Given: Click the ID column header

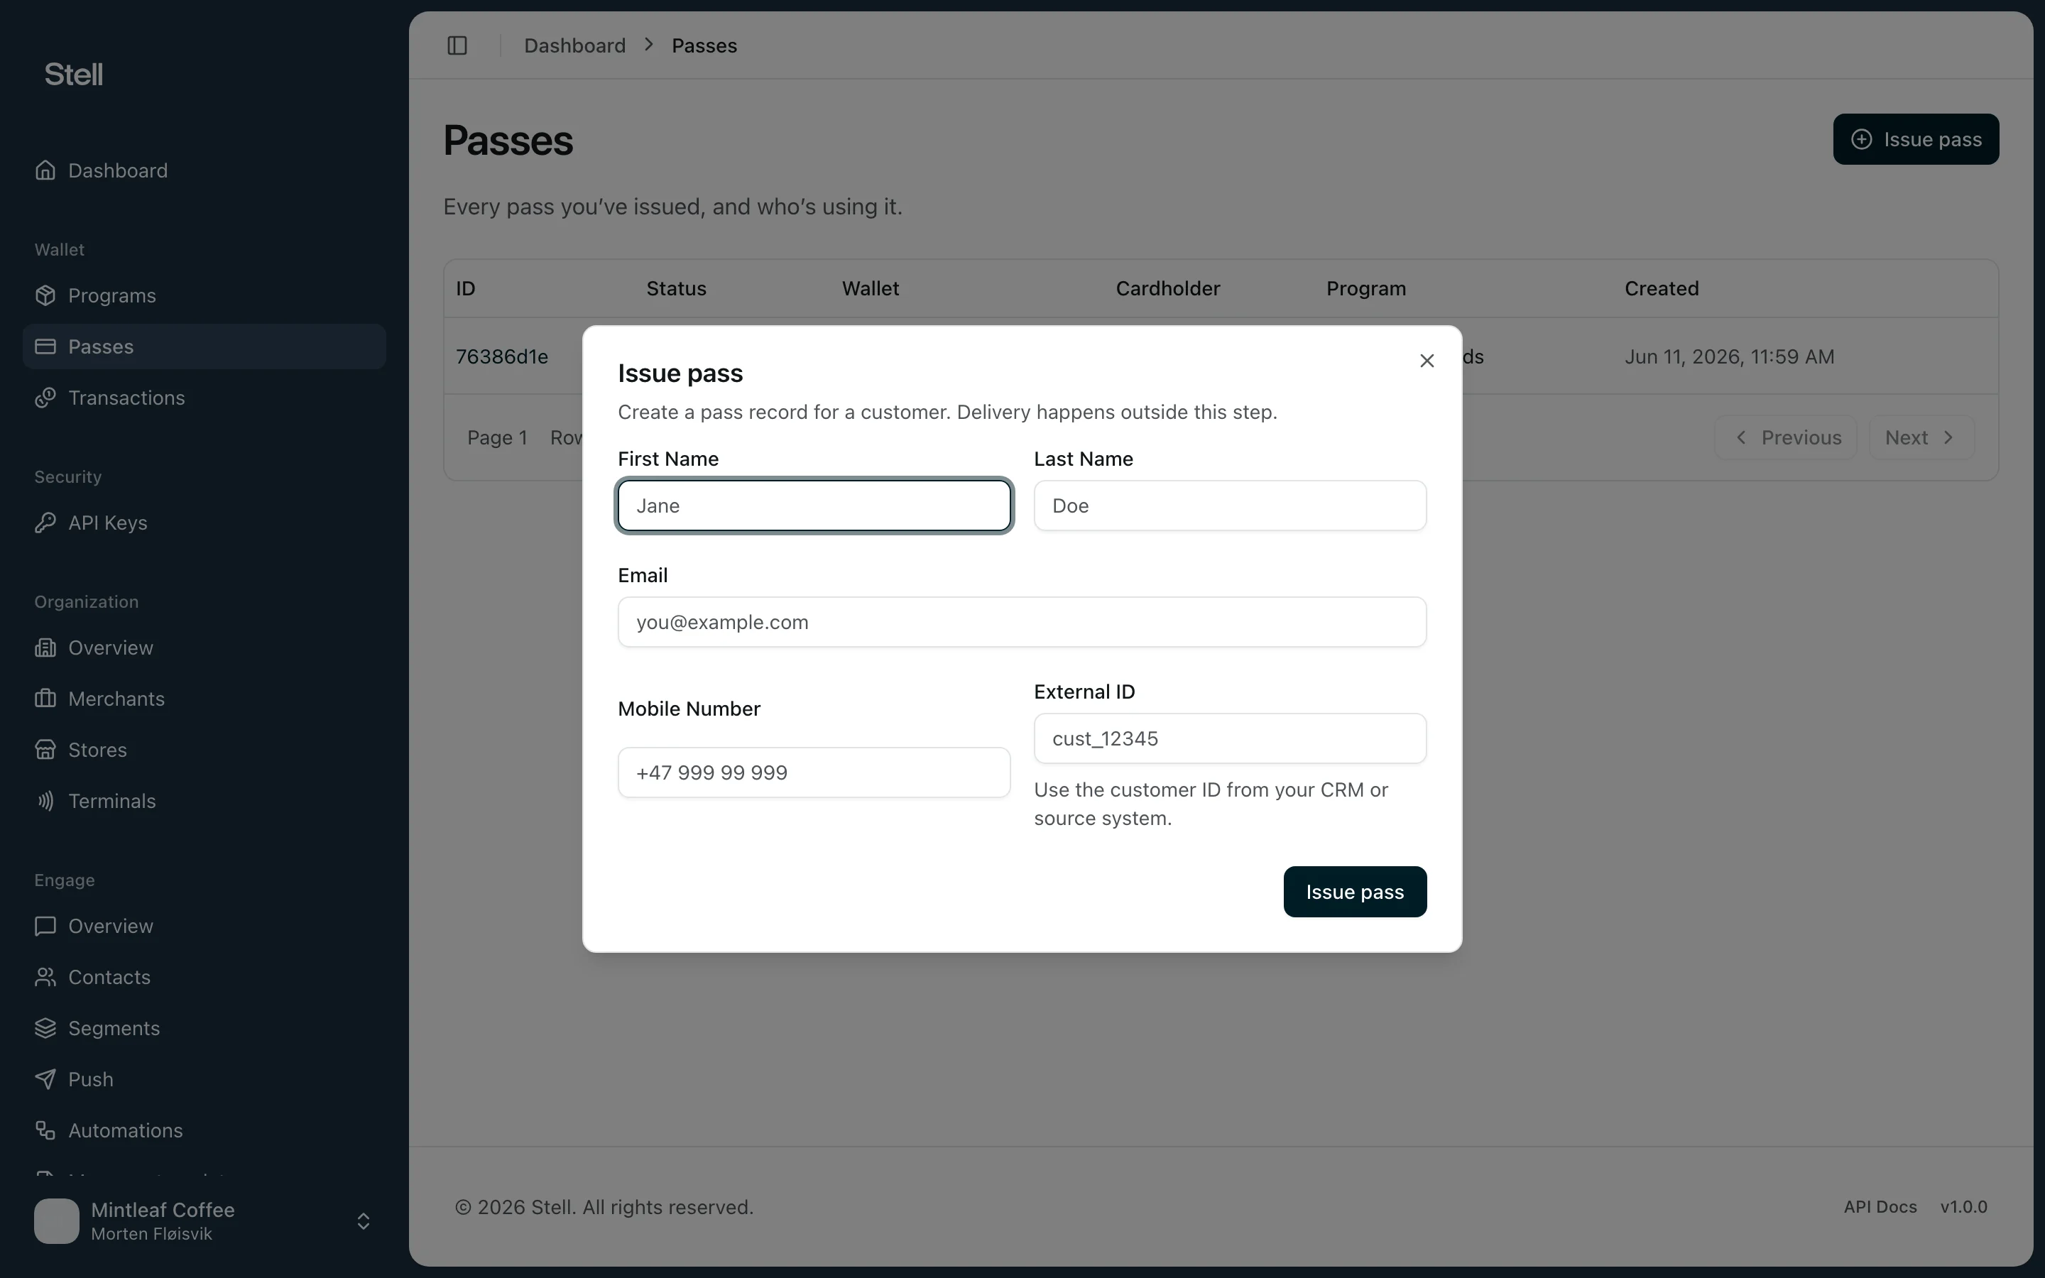Looking at the screenshot, I should click(x=466, y=289).
